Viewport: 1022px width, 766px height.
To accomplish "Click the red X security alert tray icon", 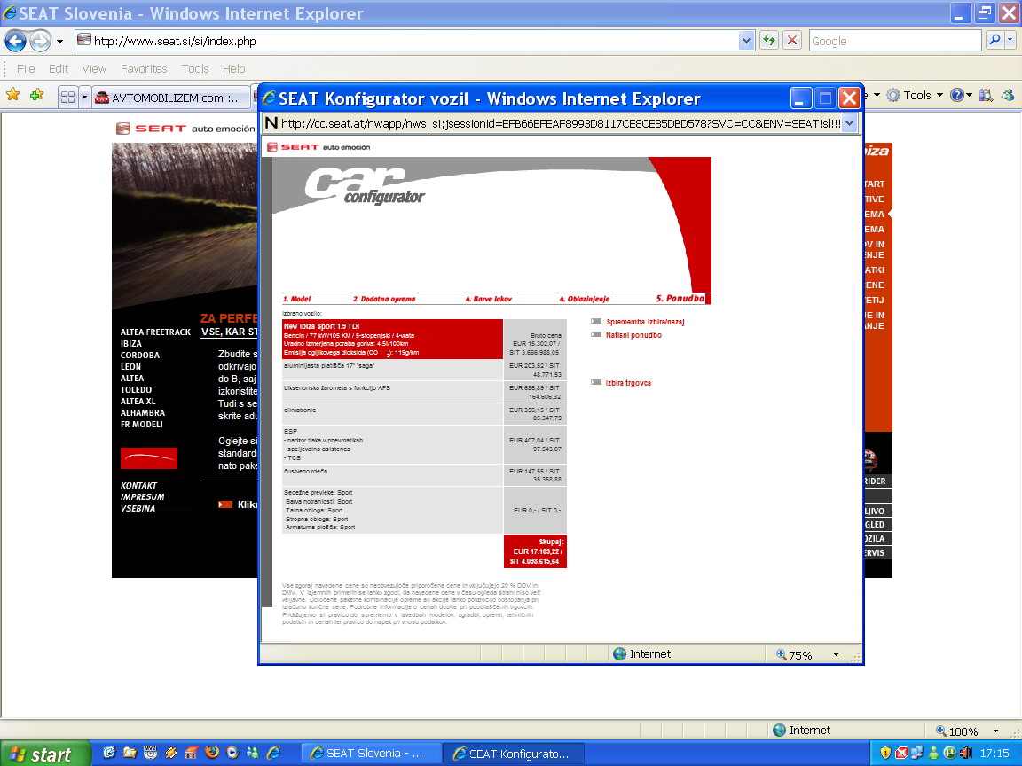I will pyautogui.click(x=901, y=753).
